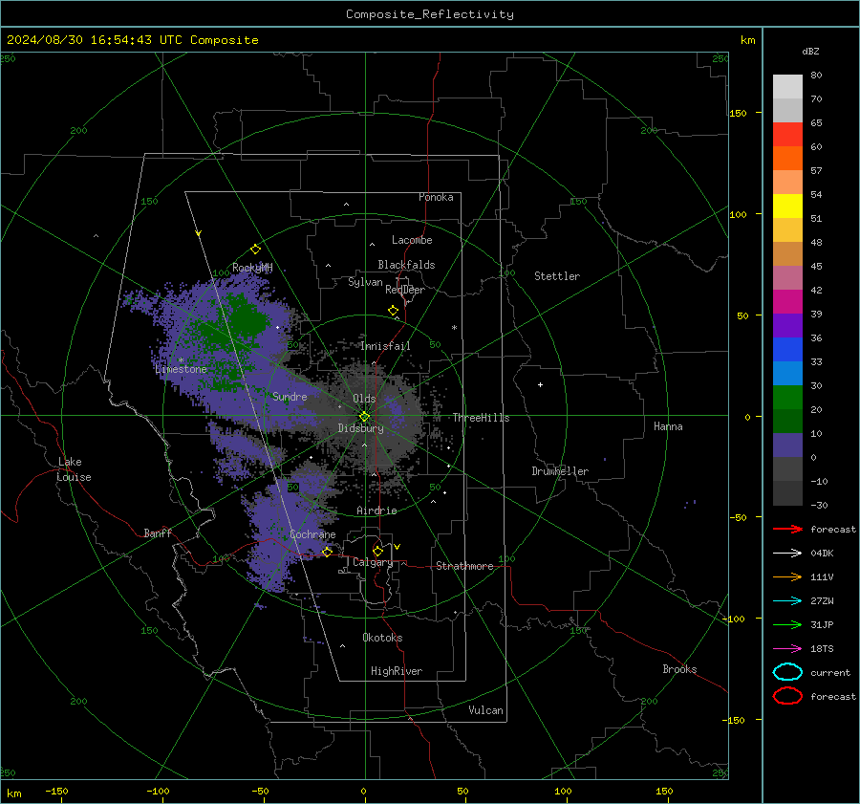Click the Didsbury town label
This screenshot has height=804, width=860.
(361, 428)
